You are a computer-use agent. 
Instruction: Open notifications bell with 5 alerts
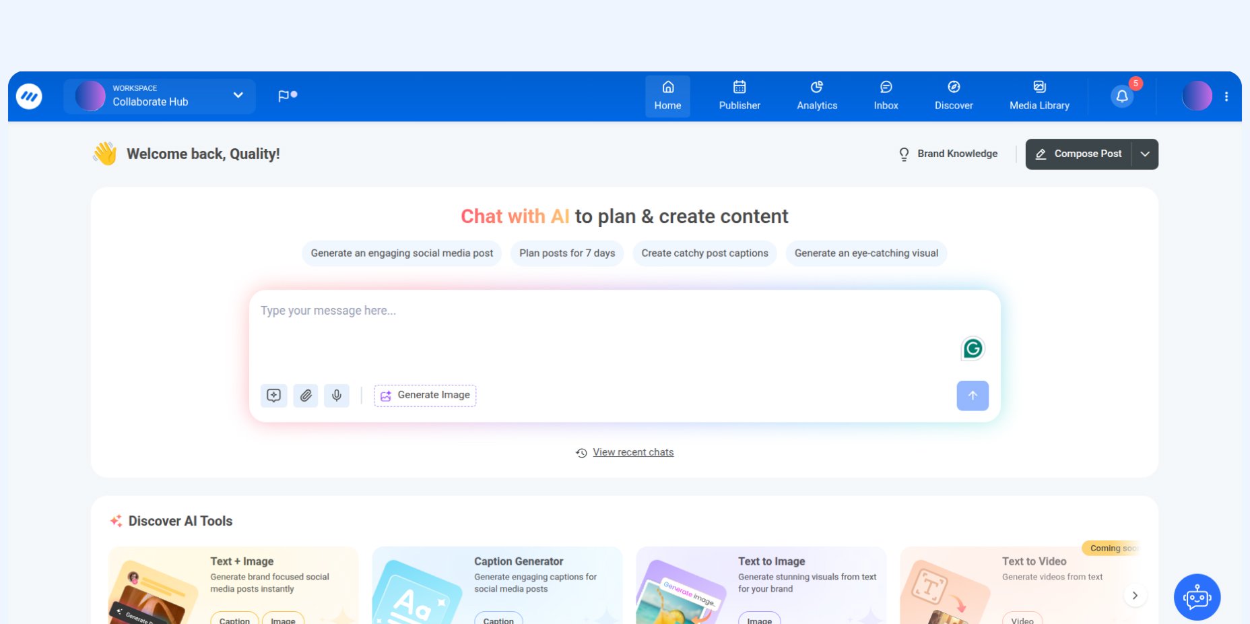coord(1121,96)
